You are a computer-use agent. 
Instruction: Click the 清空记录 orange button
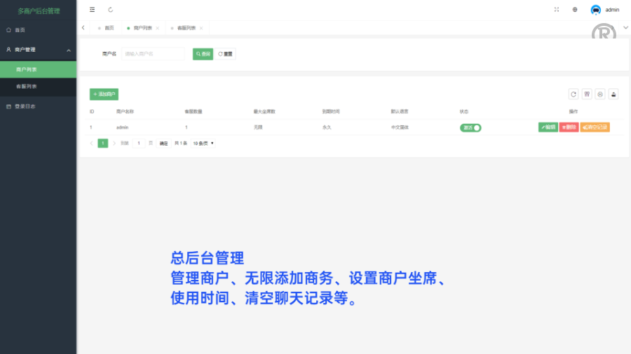tap(595, 127)
